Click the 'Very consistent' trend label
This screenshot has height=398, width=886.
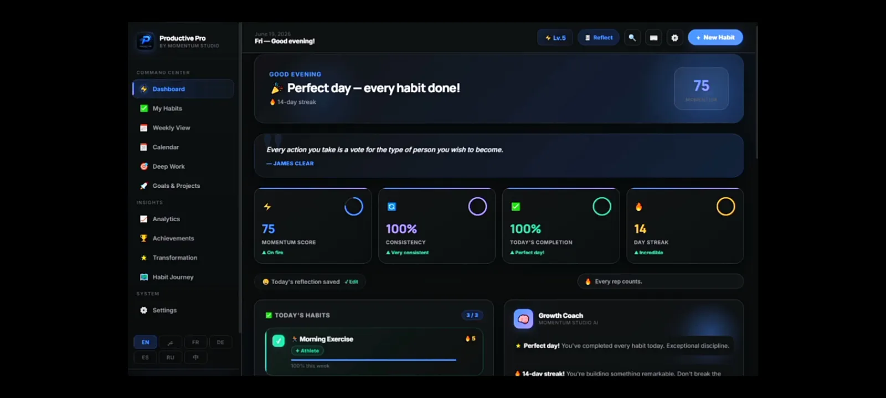tap(407, 253)
